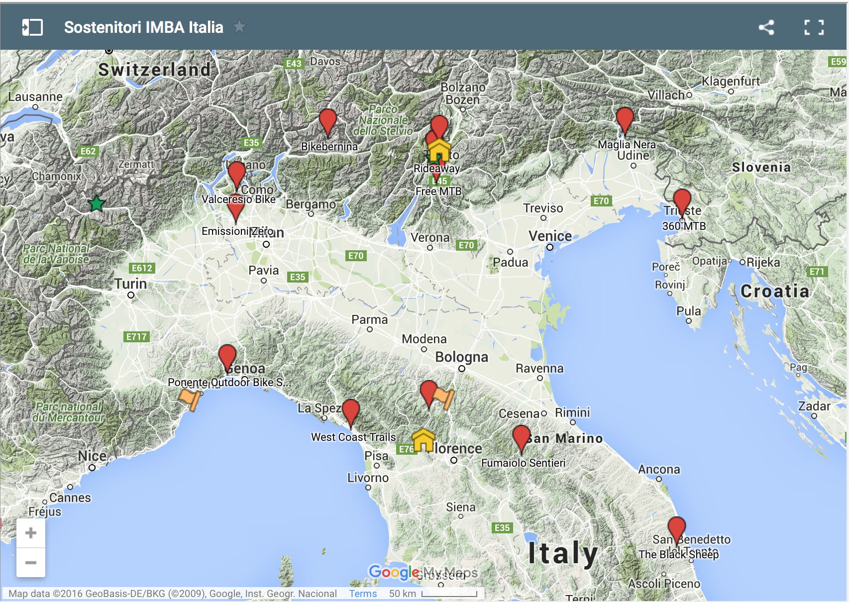The image size is (849, 602).
Task: Click the Sostenitori IMBA Italia title
Action: 143,27
